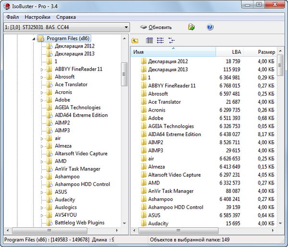
Task: Collapse the Program Files (x86) tree node
Action: (33, 38)
